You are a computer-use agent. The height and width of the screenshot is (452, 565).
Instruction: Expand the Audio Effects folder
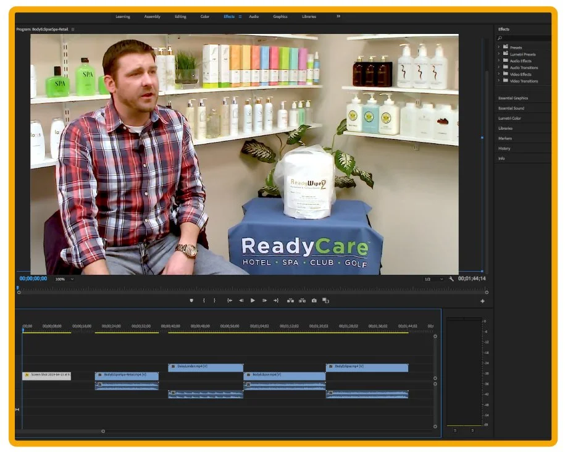point(499,61)
